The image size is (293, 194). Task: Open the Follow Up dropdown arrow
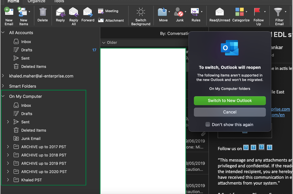tap(265, 12)
